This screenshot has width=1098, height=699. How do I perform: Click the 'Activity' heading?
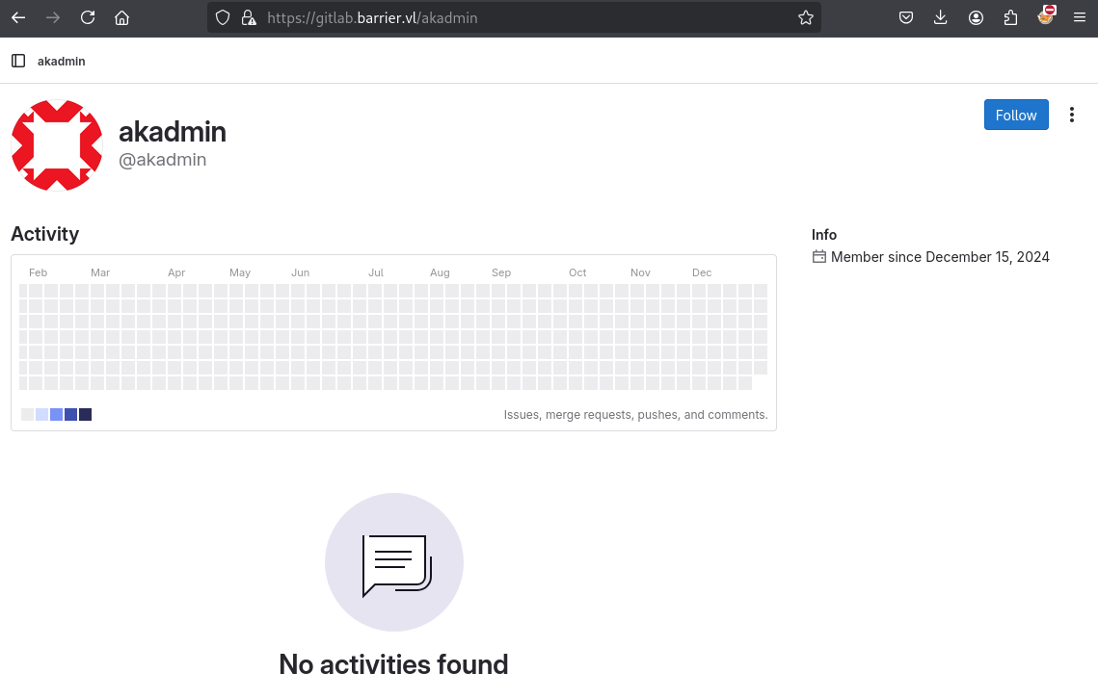pyautogui.click(x=44, y=234)
